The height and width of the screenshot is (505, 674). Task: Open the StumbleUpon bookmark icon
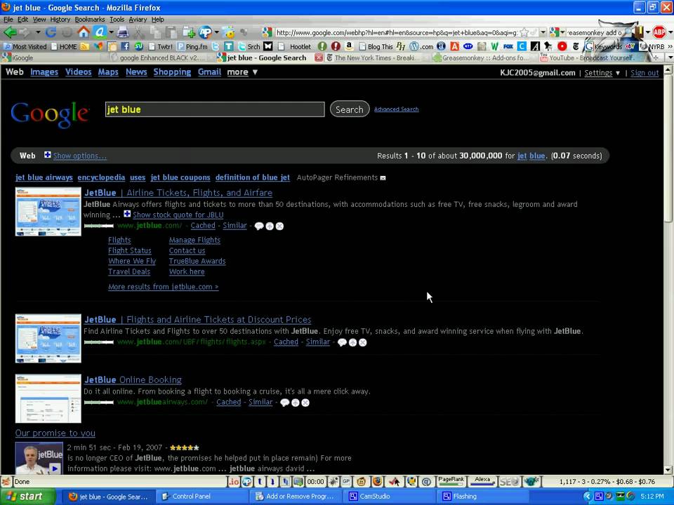pos(138,46)
